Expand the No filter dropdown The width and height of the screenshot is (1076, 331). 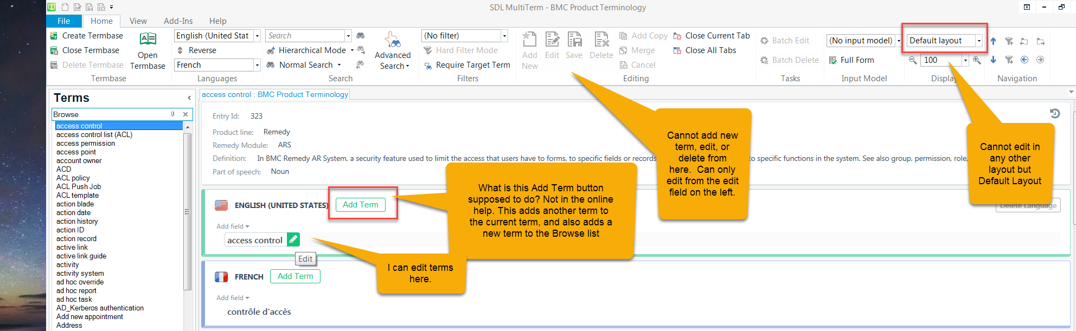pos(504,36)
